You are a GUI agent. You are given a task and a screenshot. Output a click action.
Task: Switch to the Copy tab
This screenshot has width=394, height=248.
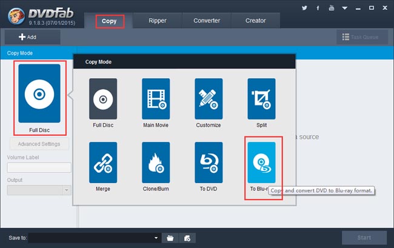109,21
